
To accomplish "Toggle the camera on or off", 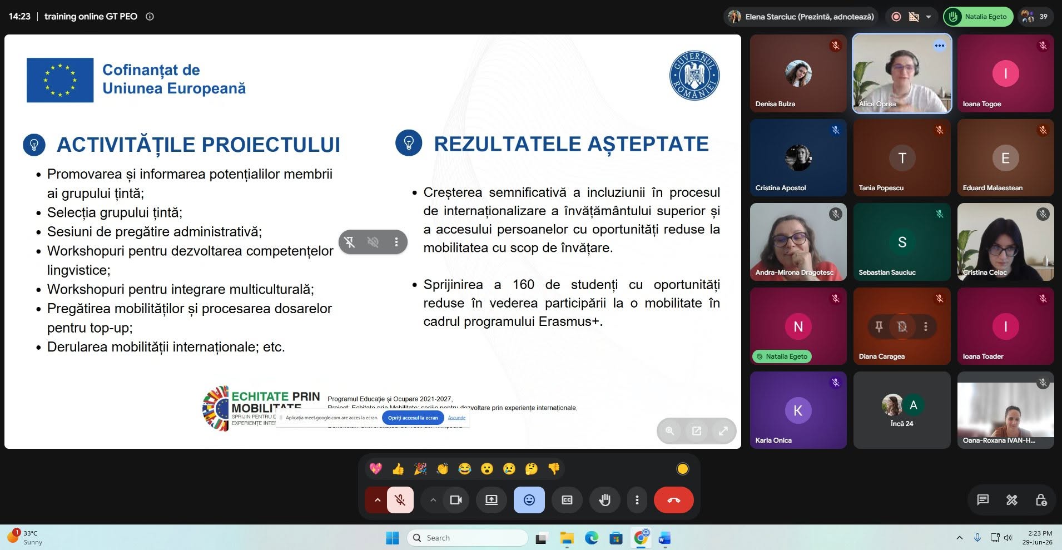I will (x=456, y=500).
